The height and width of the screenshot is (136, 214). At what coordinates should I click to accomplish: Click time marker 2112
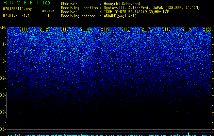[44, 29]
